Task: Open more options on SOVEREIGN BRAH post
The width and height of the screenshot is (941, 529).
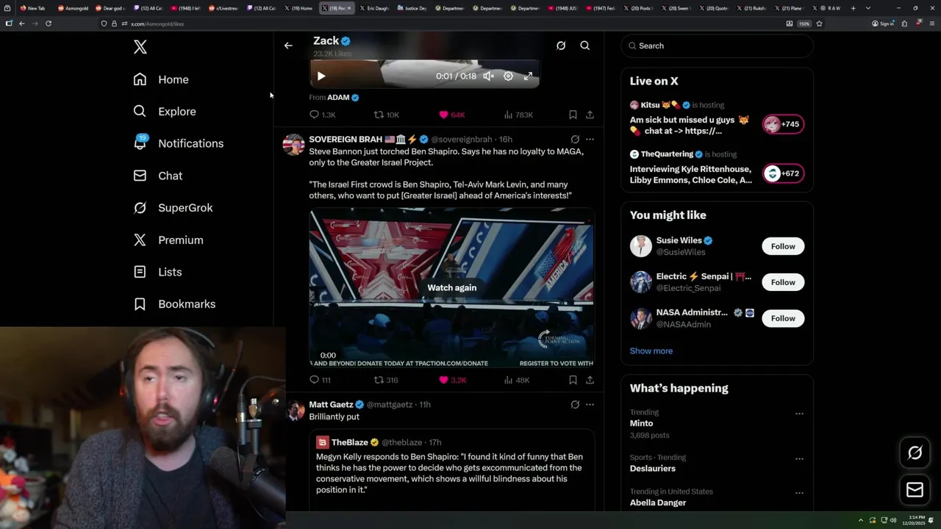Action: click(590, 139)
